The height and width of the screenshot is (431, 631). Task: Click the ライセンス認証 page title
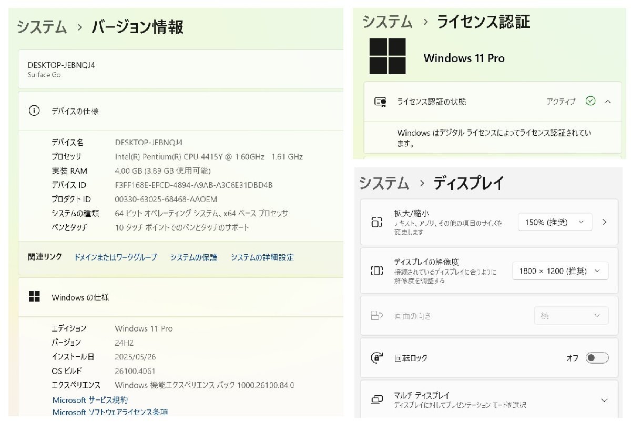click(483, 22)
